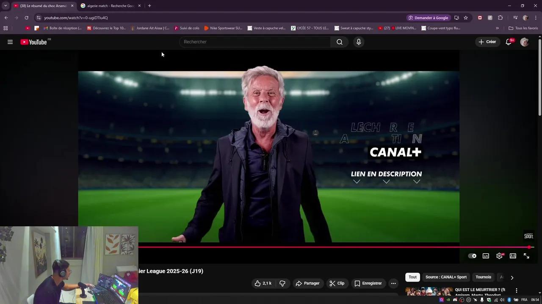Open Chrome extensions puzzle icon
The height and width of the screenshot is (304, 542).
coord(500,18)
